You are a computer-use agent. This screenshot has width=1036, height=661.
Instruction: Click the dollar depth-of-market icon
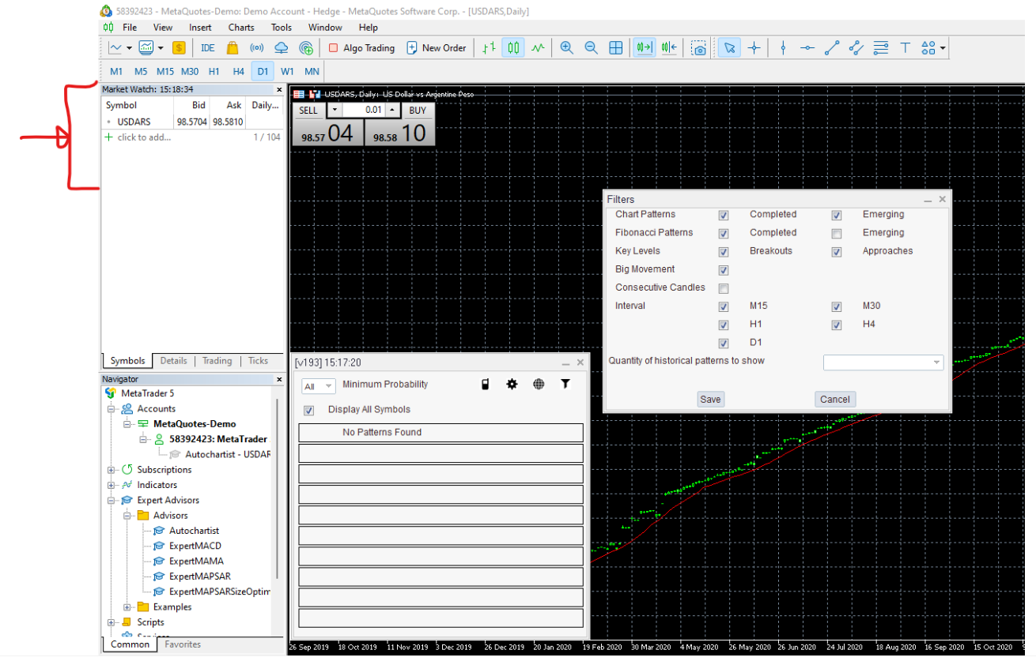click(179, 48)
